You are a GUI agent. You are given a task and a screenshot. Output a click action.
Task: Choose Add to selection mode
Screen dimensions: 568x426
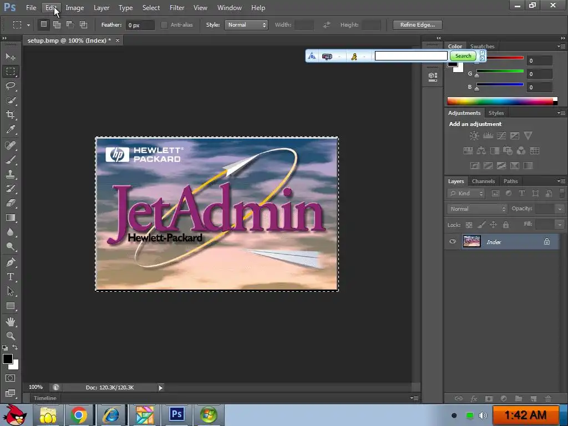click(57, 24)
